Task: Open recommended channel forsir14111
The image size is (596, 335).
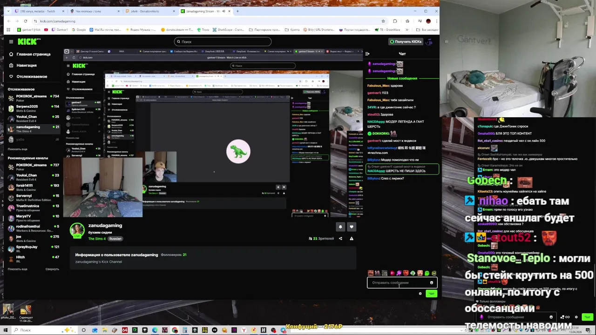Action: tap(34, 187)
